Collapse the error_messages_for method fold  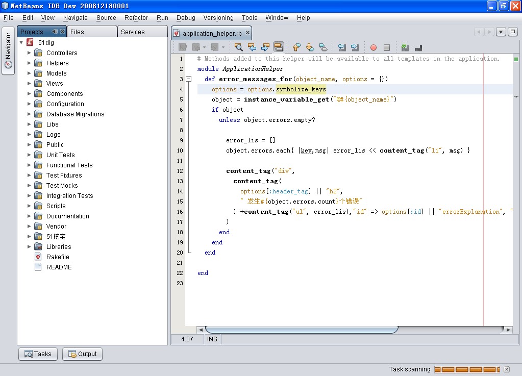click(x=188, y=79)
